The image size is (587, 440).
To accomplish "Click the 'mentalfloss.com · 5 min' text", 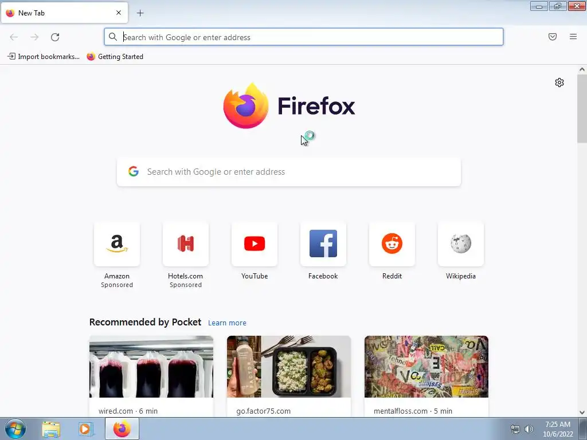I will (413, 411).
